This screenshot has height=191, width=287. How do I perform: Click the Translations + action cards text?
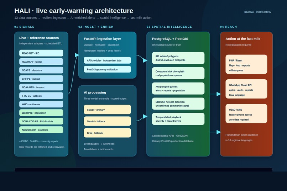pos(99,149)
